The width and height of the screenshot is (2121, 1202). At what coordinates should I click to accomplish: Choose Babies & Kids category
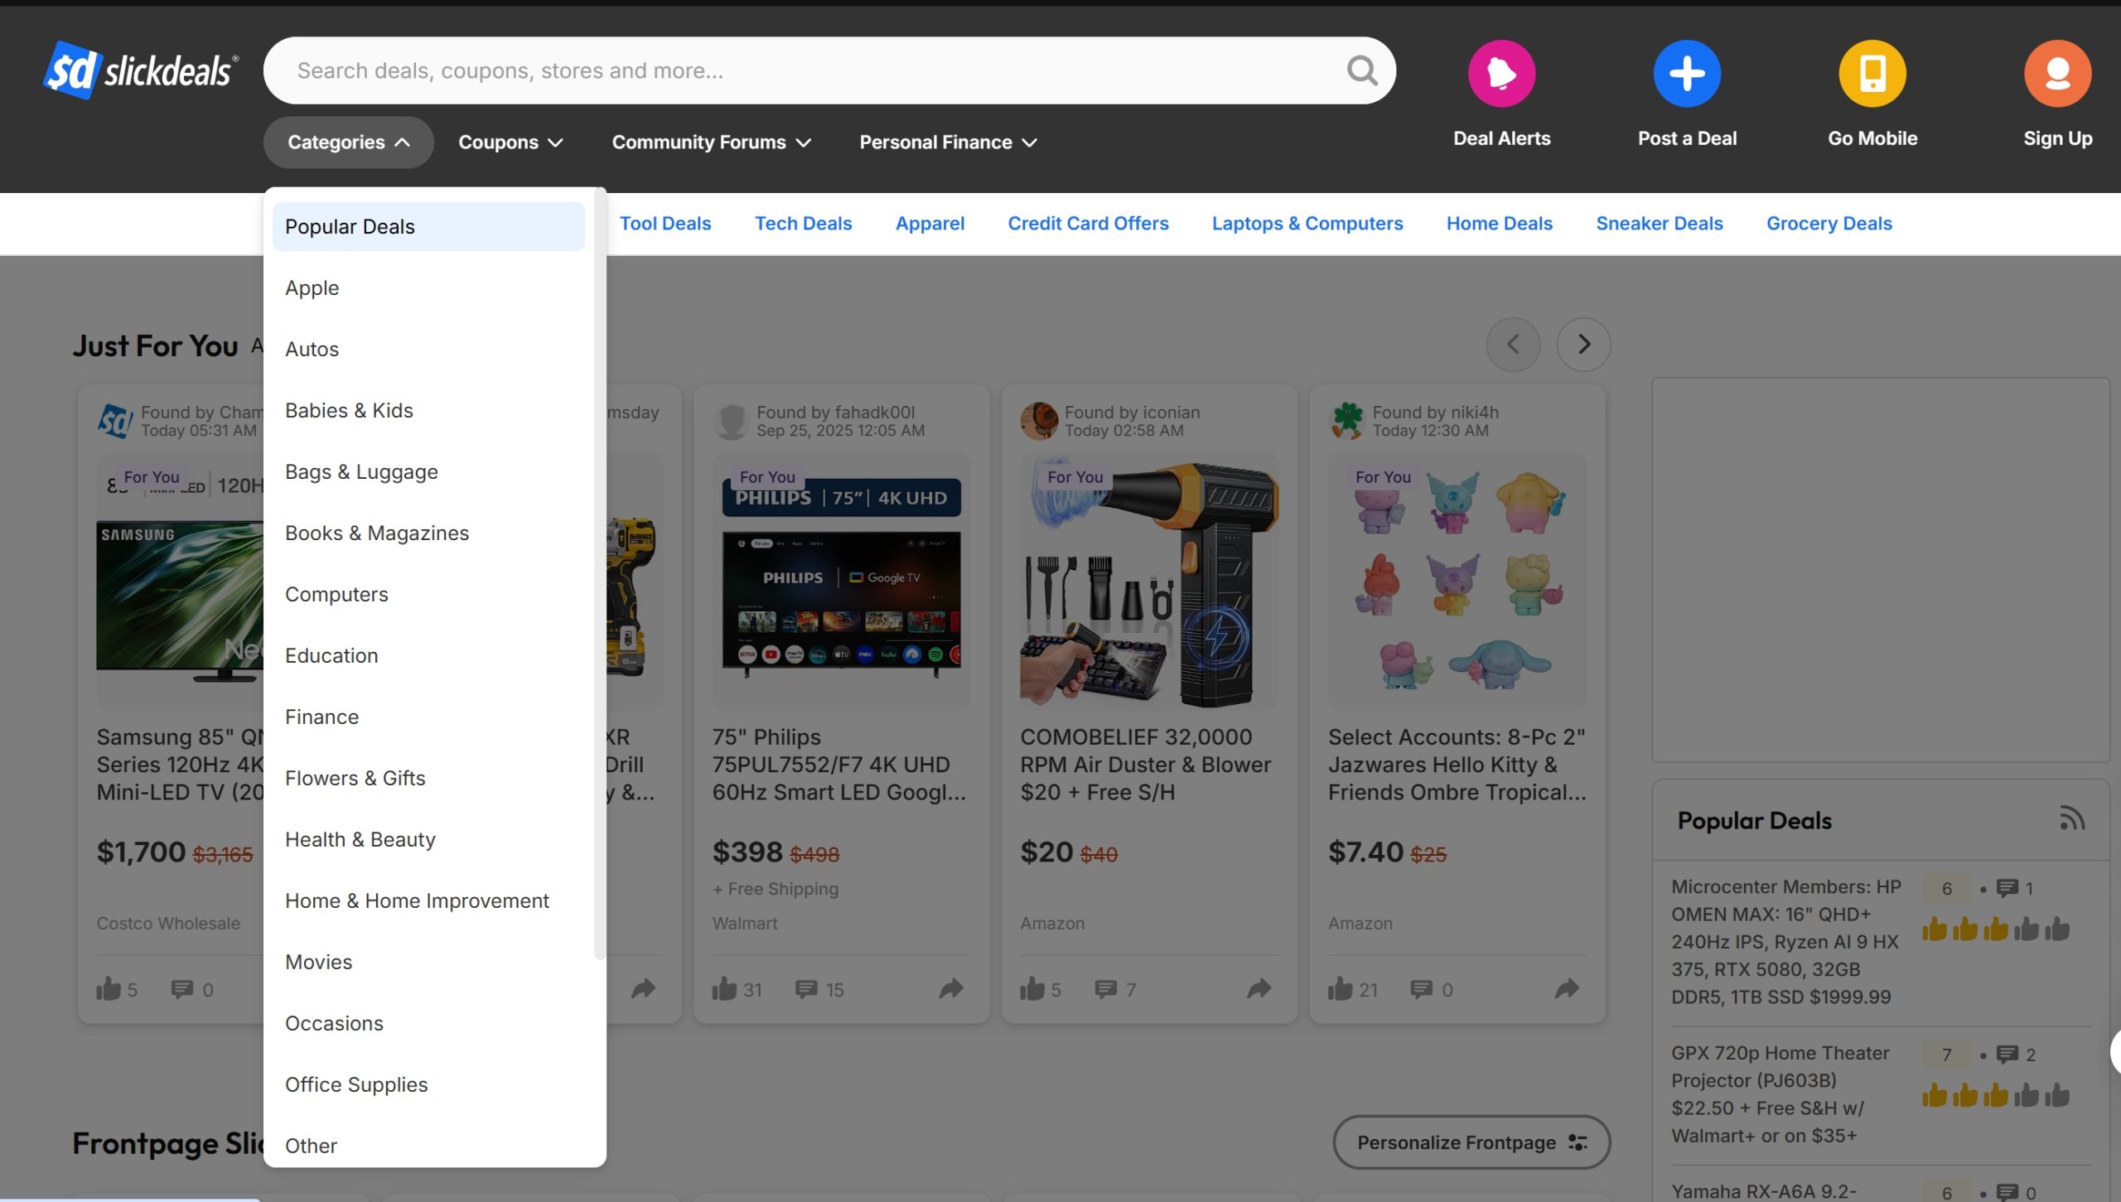(428, 411)
